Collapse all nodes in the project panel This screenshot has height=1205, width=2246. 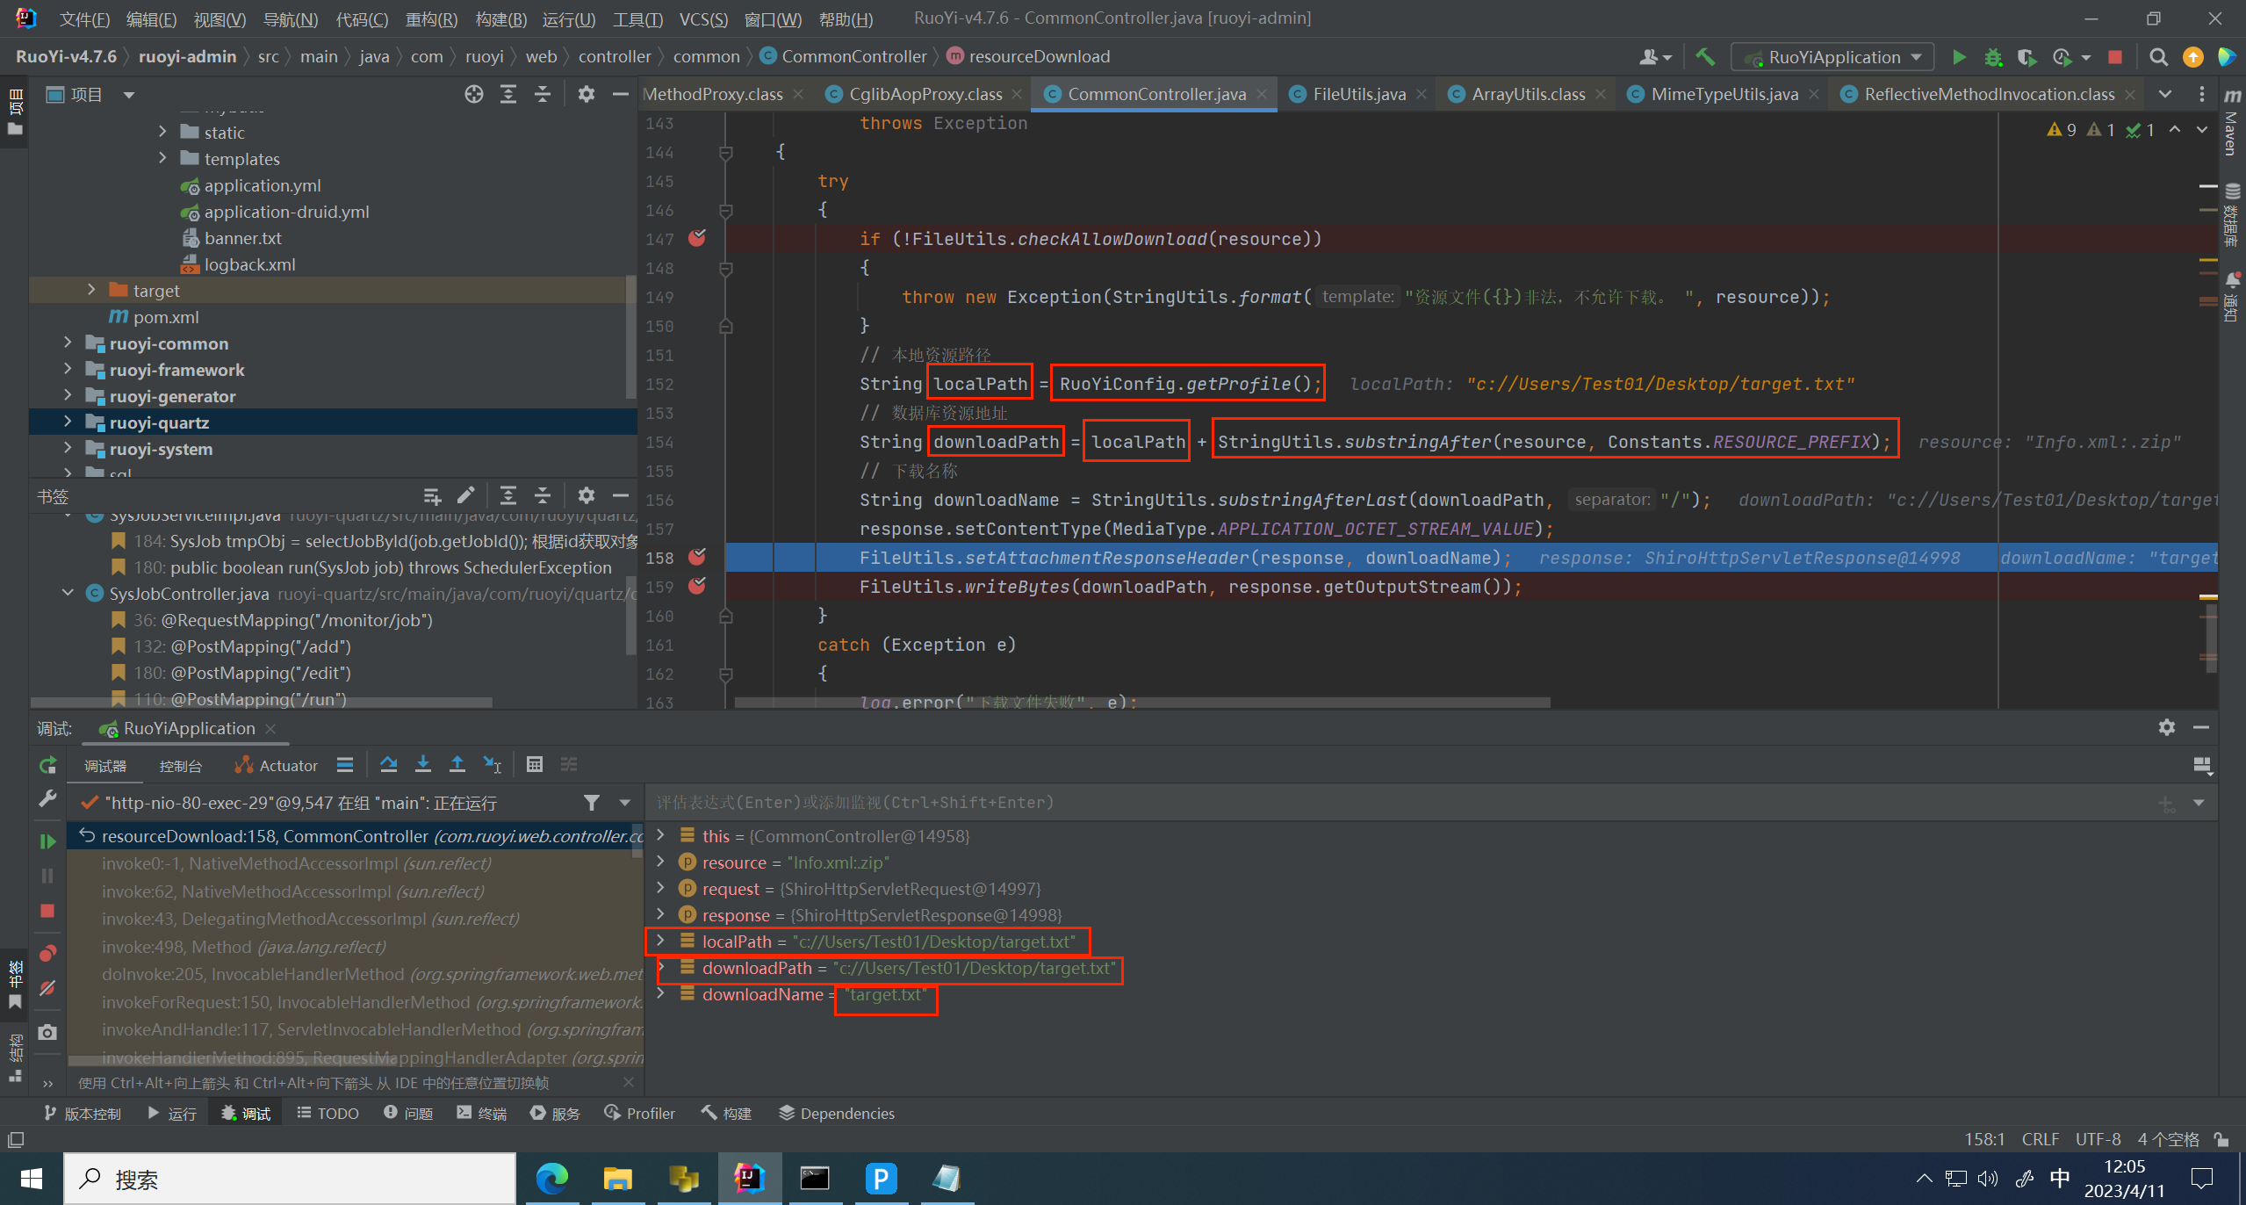click(543, 95)
